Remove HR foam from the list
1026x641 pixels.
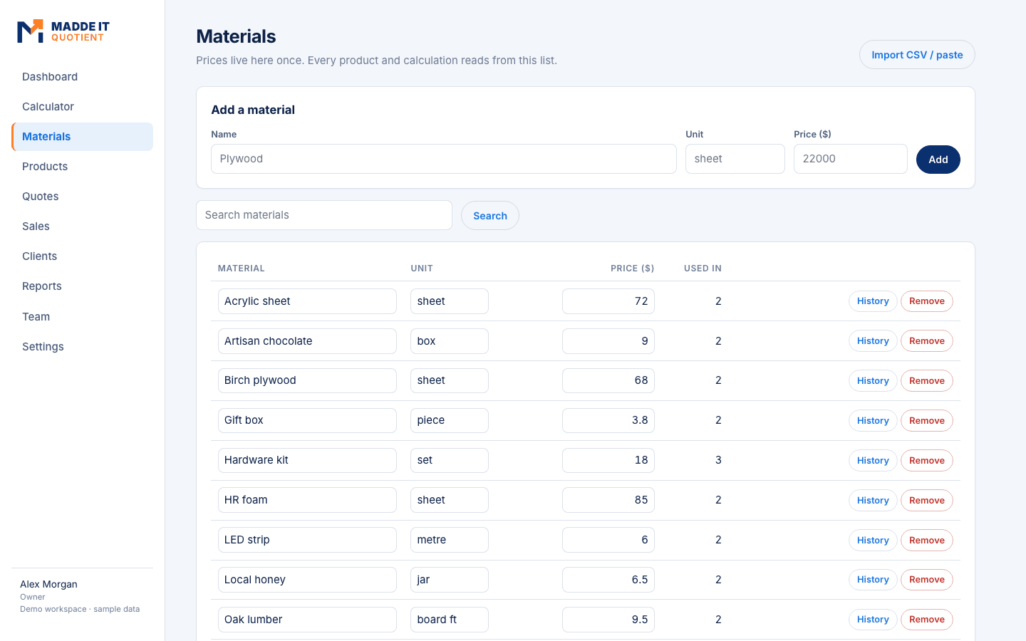(x=927, y=501)
